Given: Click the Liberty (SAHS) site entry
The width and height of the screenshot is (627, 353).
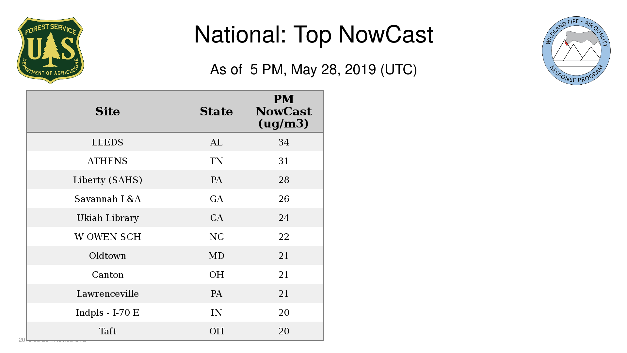Looking at the screenshot, I should (x=107, y=180).
